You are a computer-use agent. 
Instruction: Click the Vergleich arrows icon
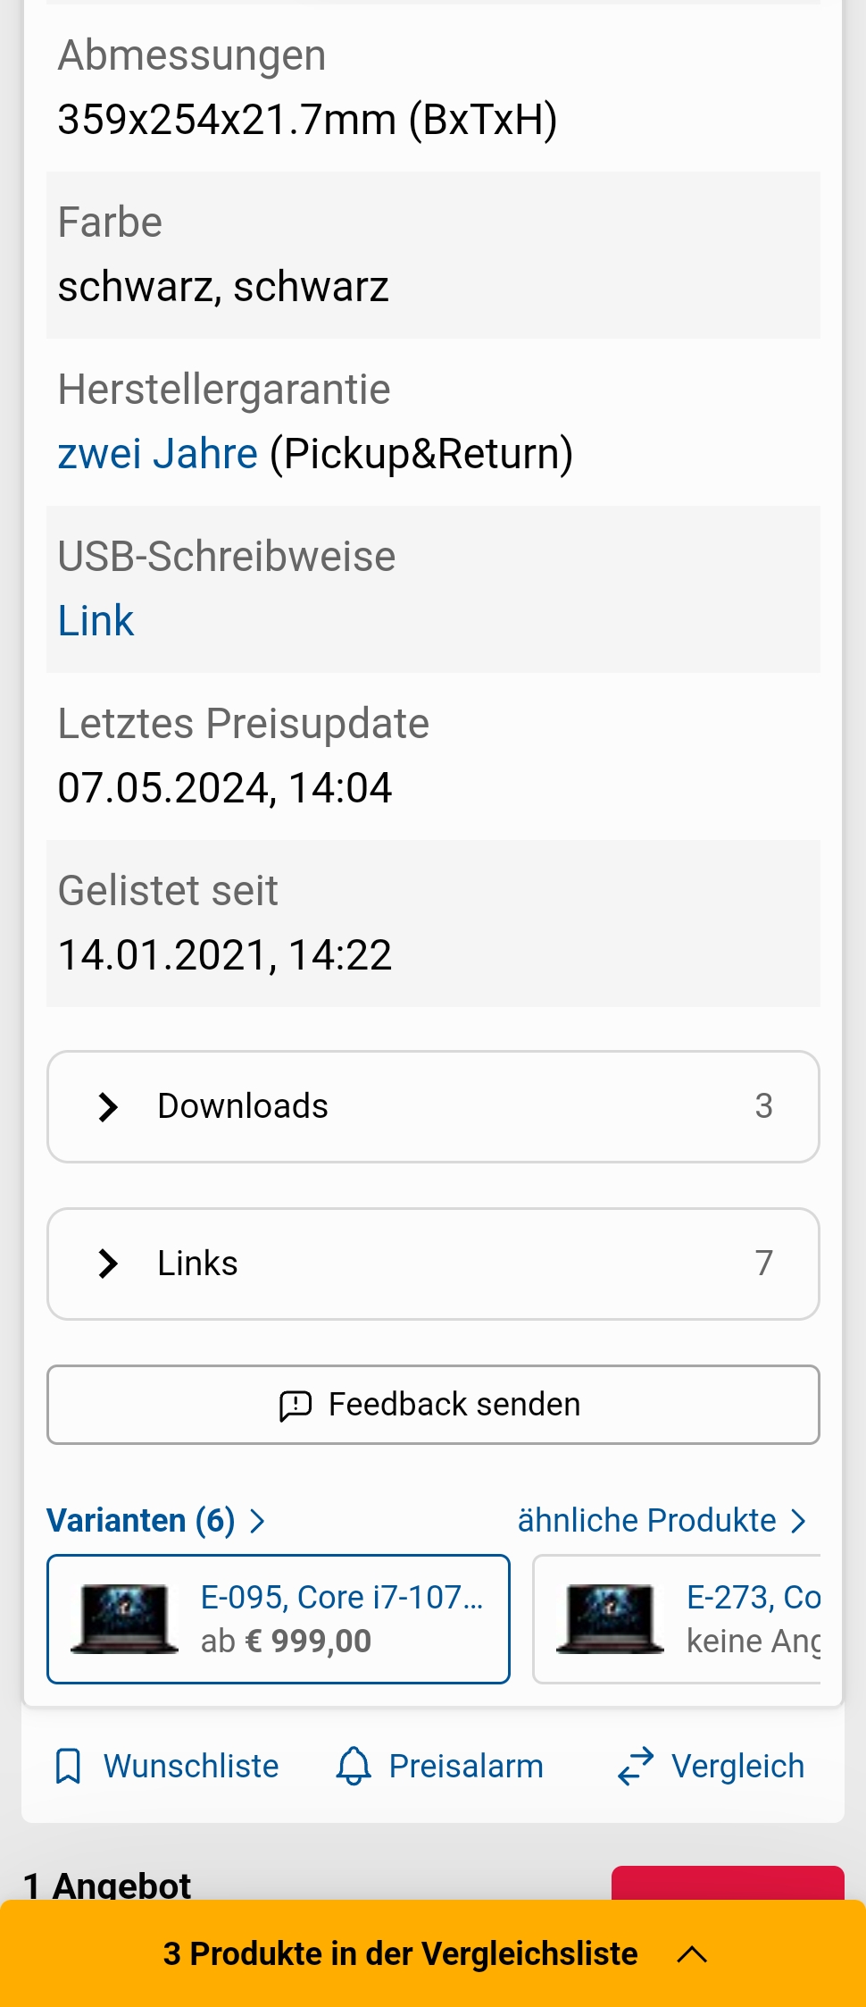(636, 1767)
